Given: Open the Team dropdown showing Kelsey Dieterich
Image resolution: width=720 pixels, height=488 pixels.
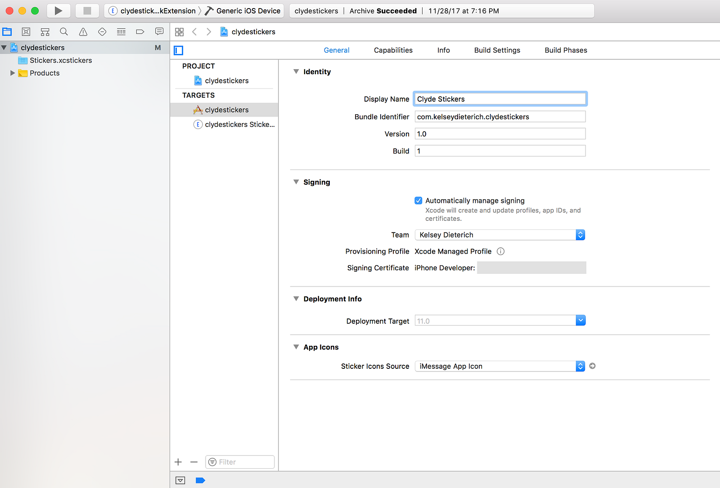Looking at the screenshot, I should pyautogui.click(x=500, y=235).
